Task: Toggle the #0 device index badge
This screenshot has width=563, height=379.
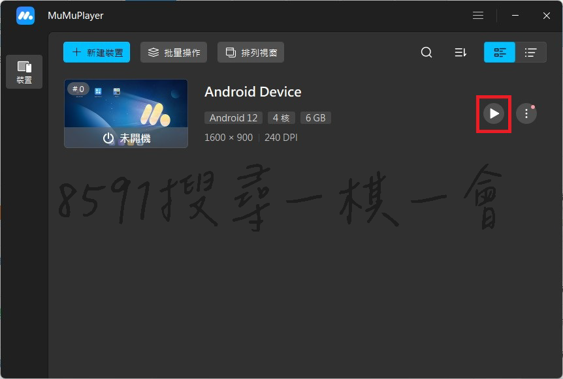Action: pyautogui.click(x=78, y=89)
